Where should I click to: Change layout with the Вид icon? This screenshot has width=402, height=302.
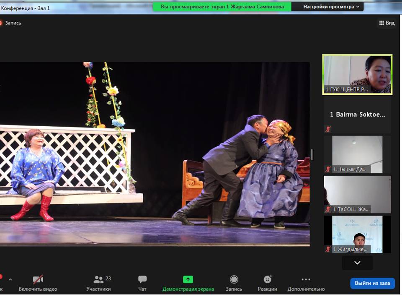click(387, 23)
